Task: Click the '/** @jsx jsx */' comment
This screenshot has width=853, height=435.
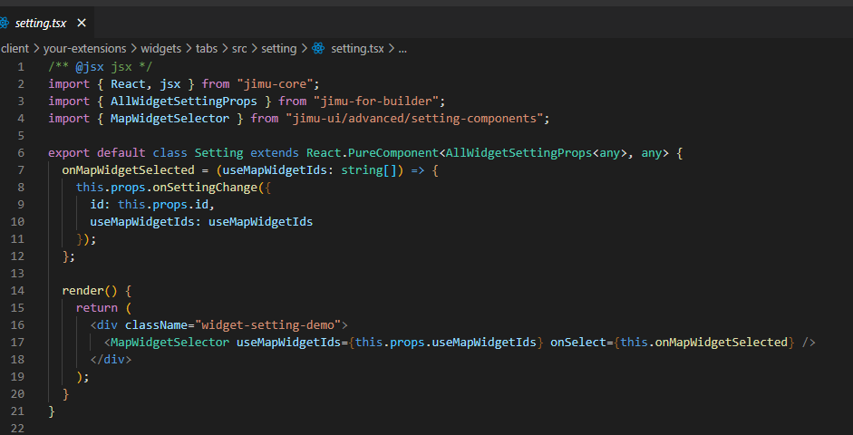Action: click(101, 66)
